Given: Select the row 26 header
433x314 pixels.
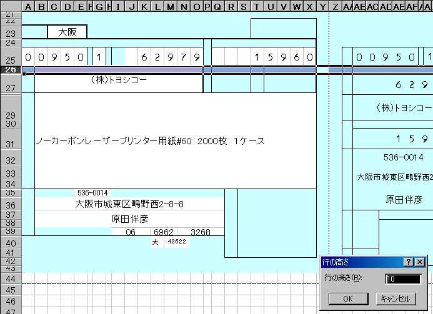Looking at the screenshot, I should pyautogui.click(x=11, y=70).
